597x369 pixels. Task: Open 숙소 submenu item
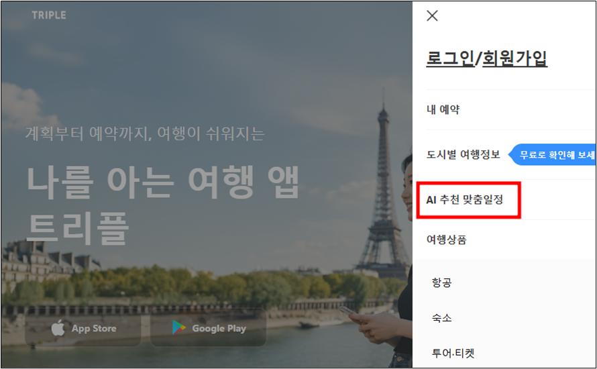pos(441,317)
